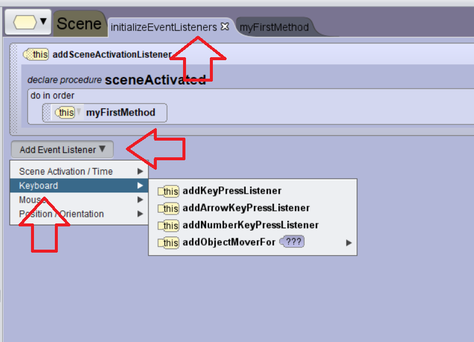474x342 pixels.
Task: Open the Position / Orientation submenu
Action: pos(79,214)
